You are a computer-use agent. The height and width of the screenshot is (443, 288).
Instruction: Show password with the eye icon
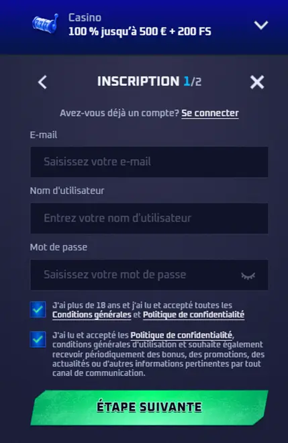tap(248, 275)
